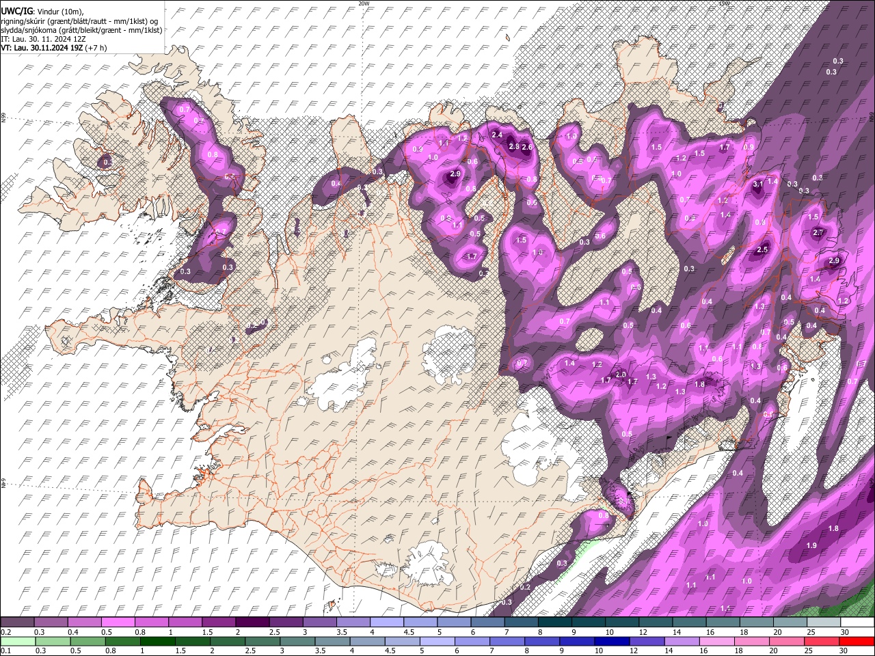
Task: Click the '0.2' label in the top legend row
Action: 5,632
